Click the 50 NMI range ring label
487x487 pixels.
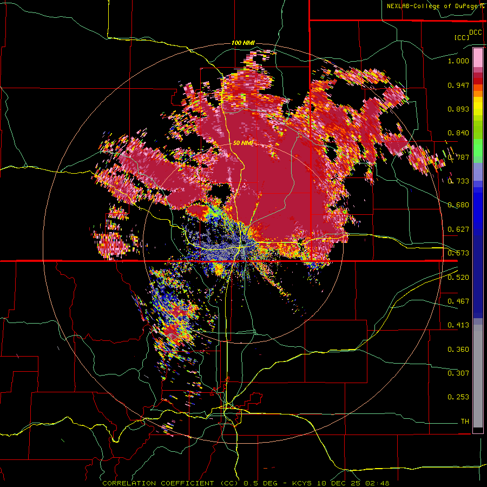click(x=243, y=143)
